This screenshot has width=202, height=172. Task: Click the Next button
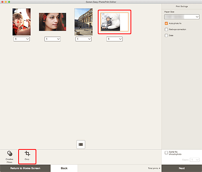(x=182, y=168)
